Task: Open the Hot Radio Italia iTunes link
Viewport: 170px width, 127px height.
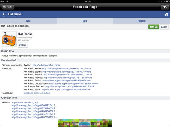Action: [x=66, y=90]
